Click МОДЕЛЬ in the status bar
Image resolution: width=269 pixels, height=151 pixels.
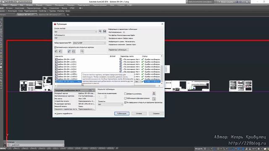pyautogui.click(x=199, y=149)
